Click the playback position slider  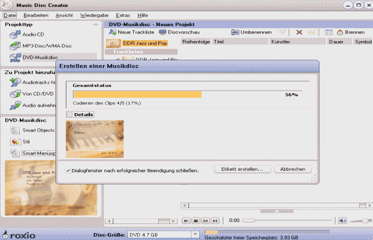pyautogui.click(x=287, y=220)
